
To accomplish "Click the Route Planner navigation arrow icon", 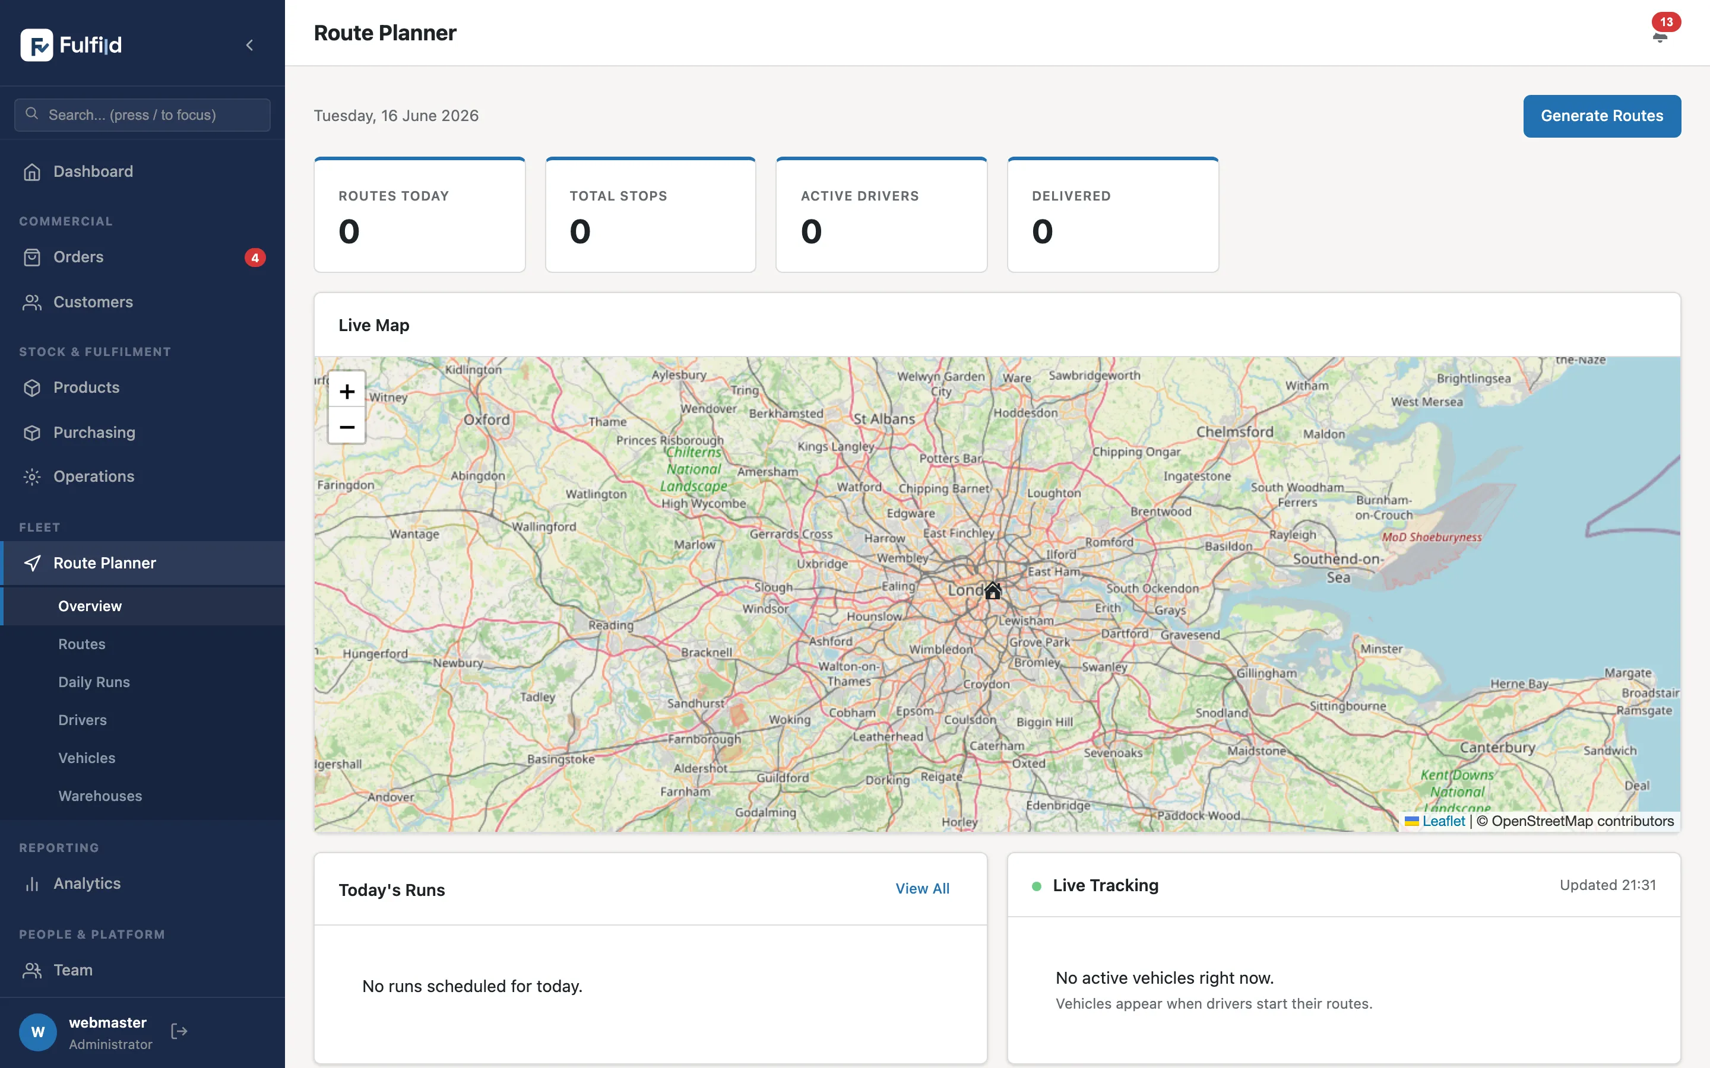I will 32,563.
